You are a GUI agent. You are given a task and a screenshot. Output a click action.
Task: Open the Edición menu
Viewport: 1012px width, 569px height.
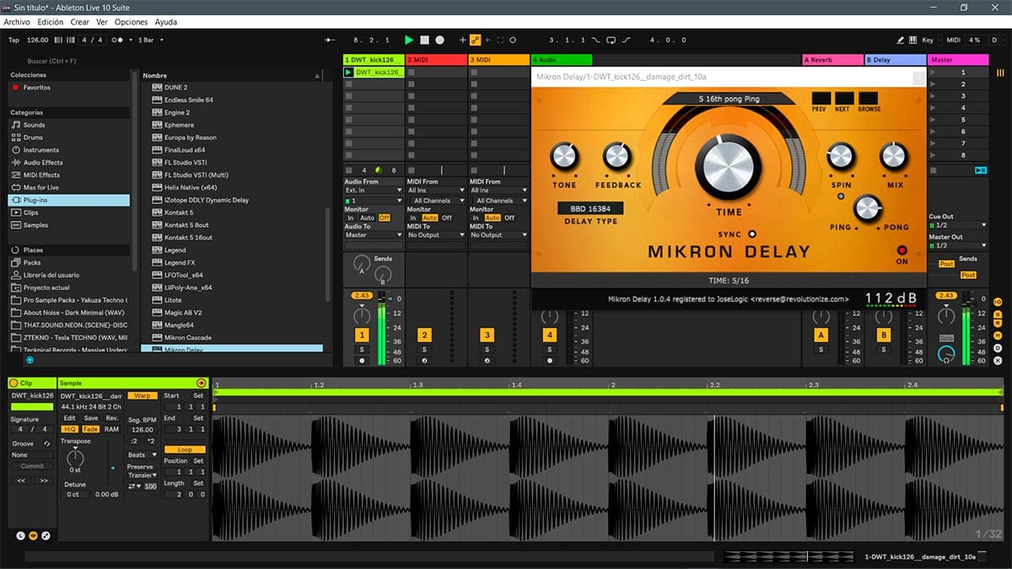50,22
